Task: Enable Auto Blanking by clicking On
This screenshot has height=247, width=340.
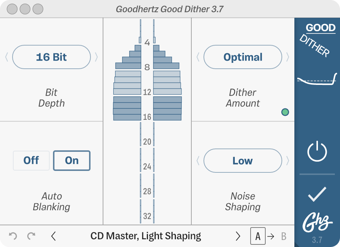Action: [72, 161]
